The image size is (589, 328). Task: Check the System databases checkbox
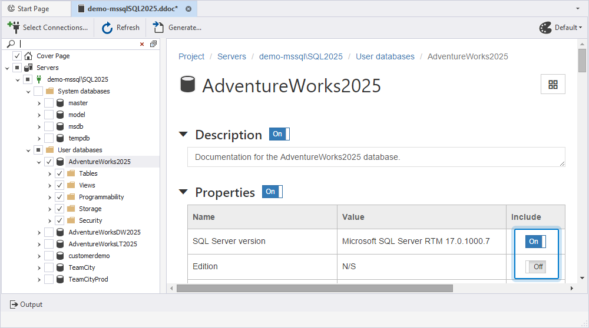tap(38, 91)
